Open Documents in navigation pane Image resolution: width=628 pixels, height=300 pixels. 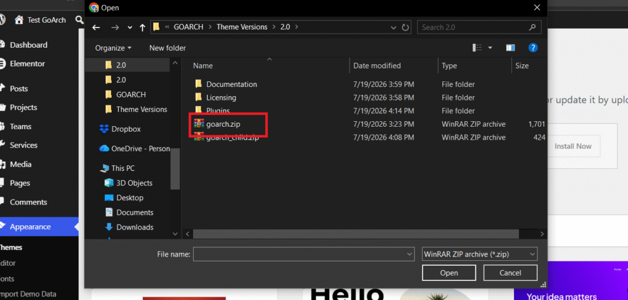[x=134, y=212]
